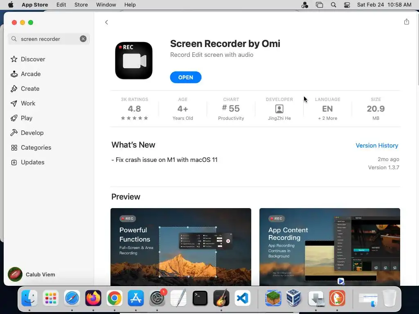
Task: View developer JingZhi He page
Action: [279, 109]
